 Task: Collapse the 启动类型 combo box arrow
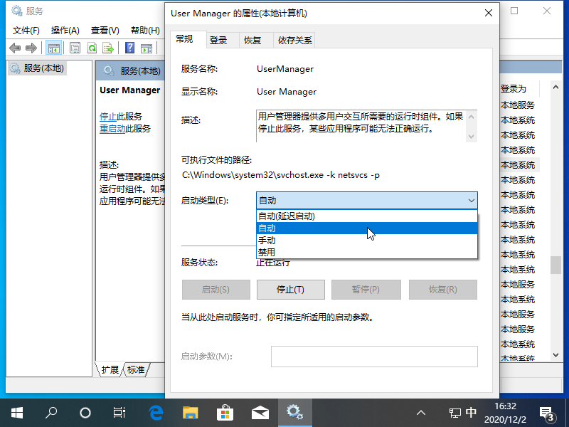(471, 201)
